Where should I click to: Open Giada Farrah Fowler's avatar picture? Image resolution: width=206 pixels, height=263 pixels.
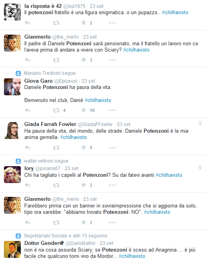[x=13, y=130]
